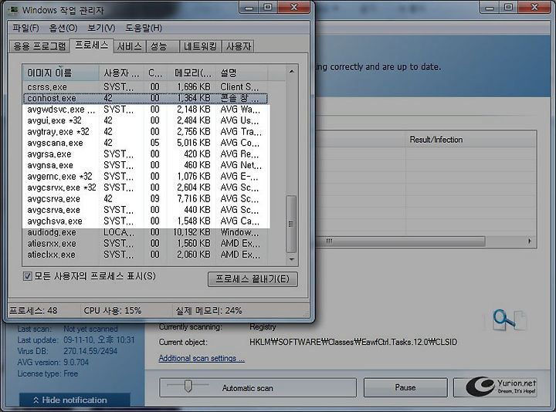This screenshot has height=412, width=556.
Task: Click License type: Free text
Action: point(48,373)
